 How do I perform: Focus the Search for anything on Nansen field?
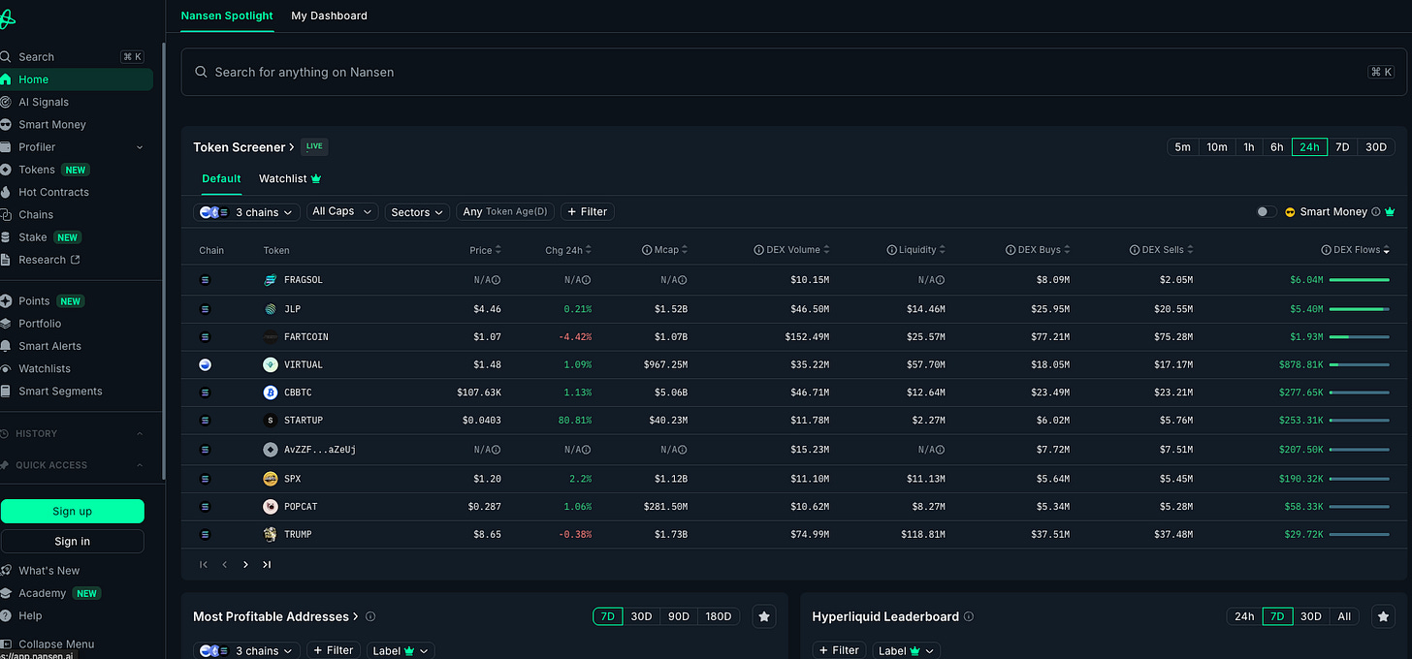793,72
